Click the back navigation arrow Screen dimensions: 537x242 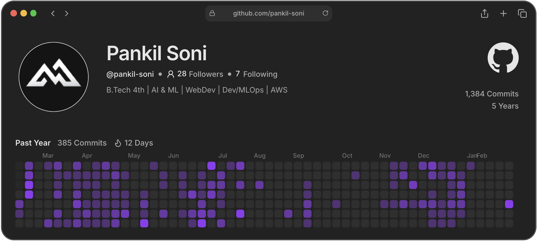pyautogui.click(x=53, y=13)
